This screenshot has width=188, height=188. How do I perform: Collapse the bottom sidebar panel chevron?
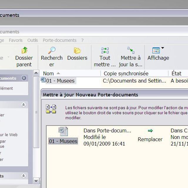[x=24, y=176]
